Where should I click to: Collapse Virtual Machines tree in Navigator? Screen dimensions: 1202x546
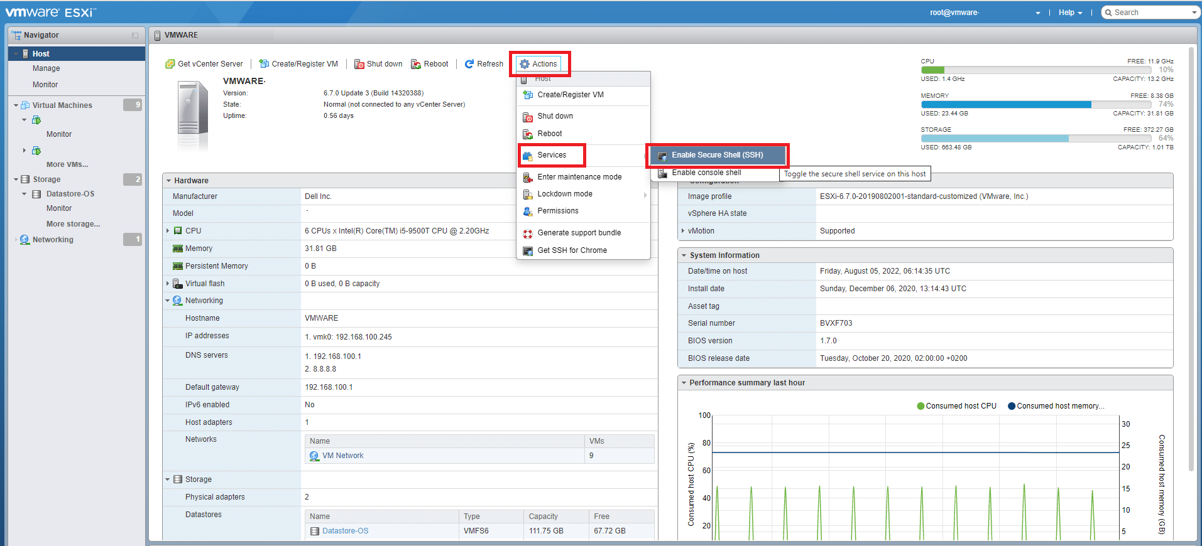click(16, 105)
